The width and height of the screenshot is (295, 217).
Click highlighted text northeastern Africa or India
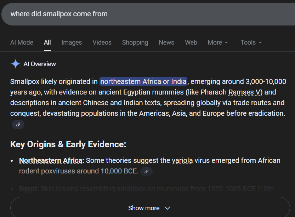[143, 82]
